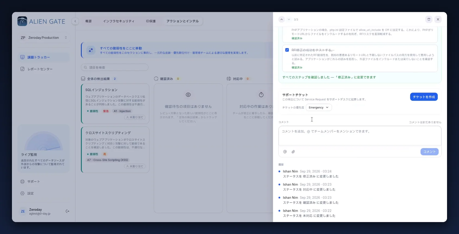Click the 全体の検出結果 column header
The height and width of the screenshot is (234, 459).
coord(98,79)
